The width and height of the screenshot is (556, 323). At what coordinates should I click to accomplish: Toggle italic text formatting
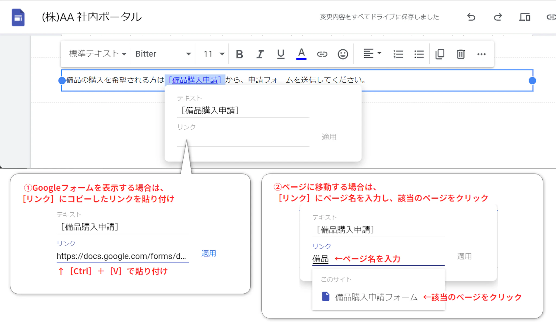260,54
